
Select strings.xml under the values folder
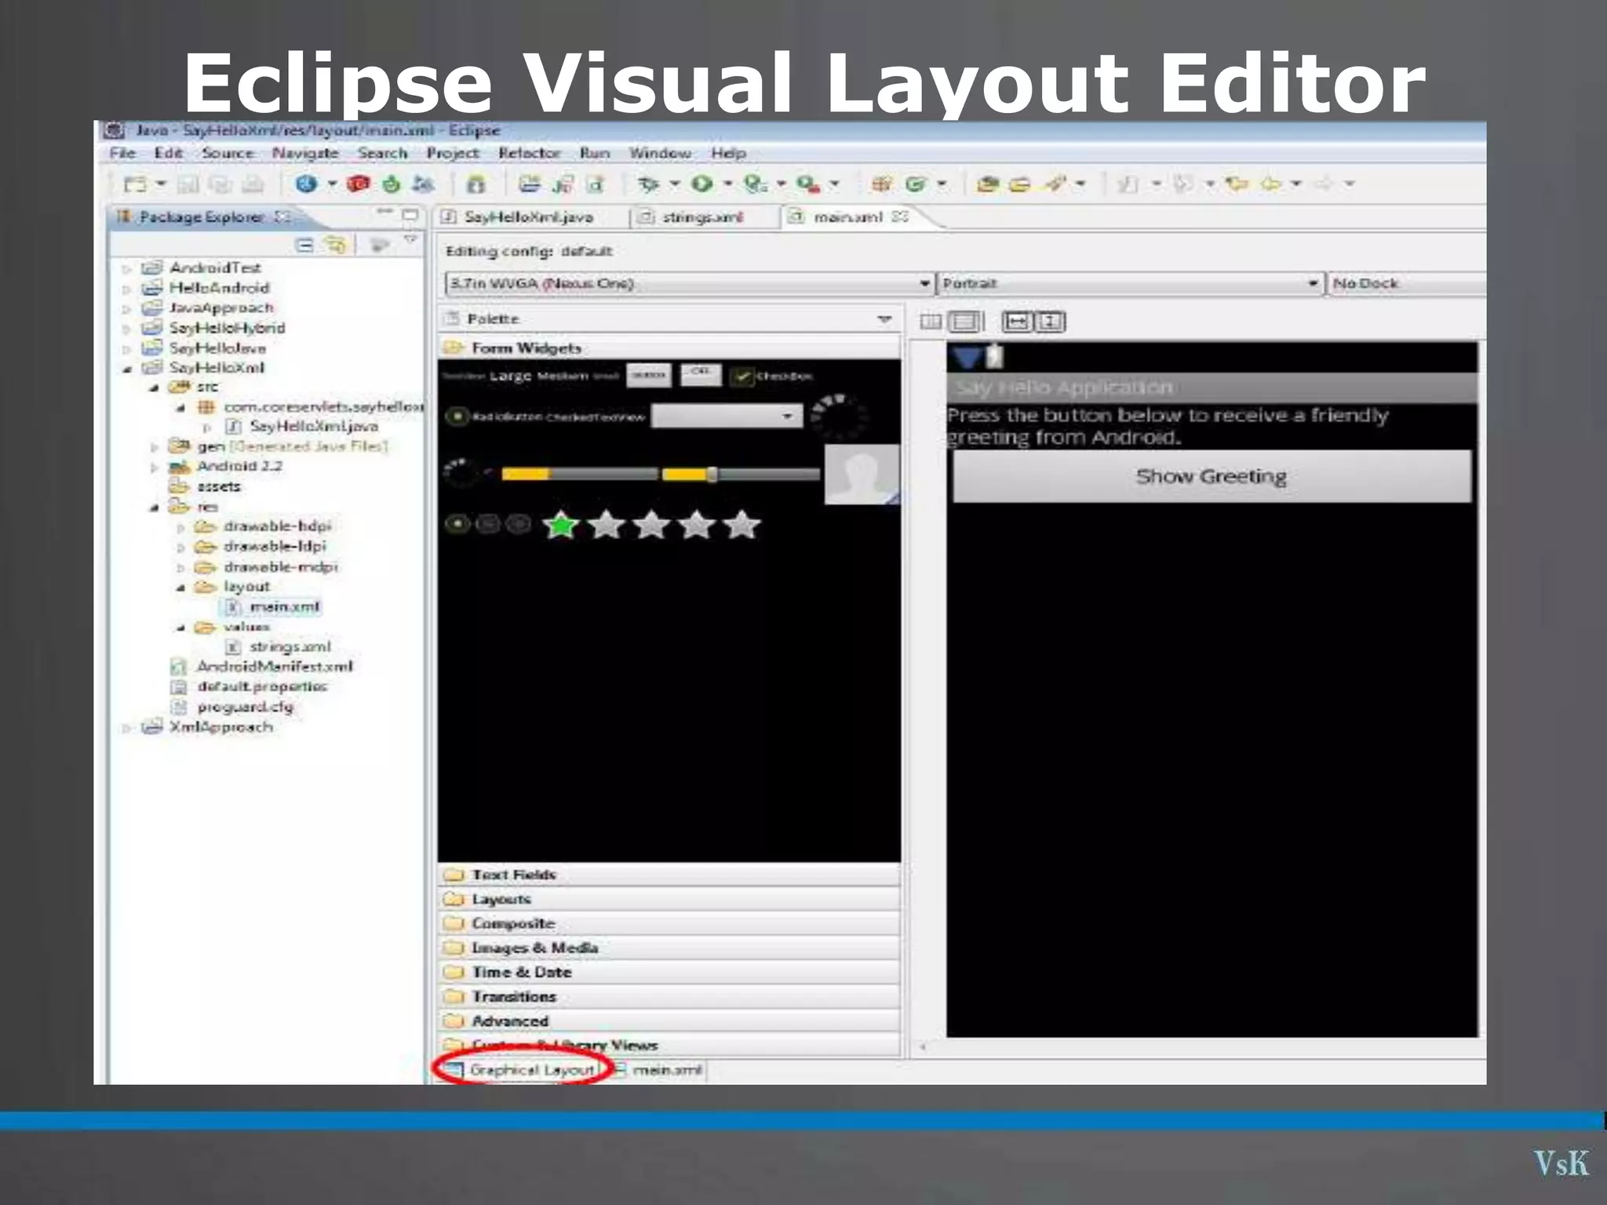pyautogui.click(x=290, y=647)
